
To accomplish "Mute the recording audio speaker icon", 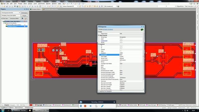I will point(91,106).
